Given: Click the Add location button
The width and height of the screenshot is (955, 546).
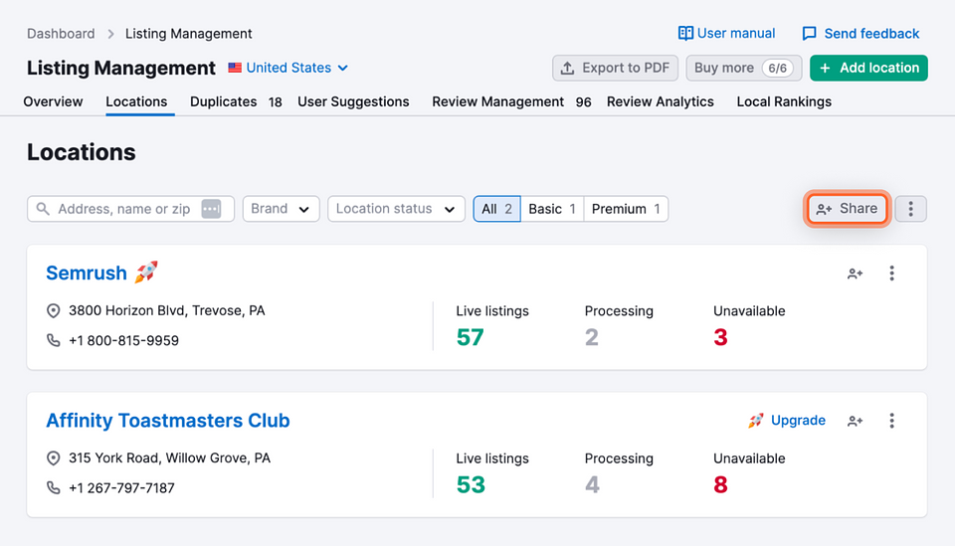Looking at the screenshot, I should [x=868, y=68].
